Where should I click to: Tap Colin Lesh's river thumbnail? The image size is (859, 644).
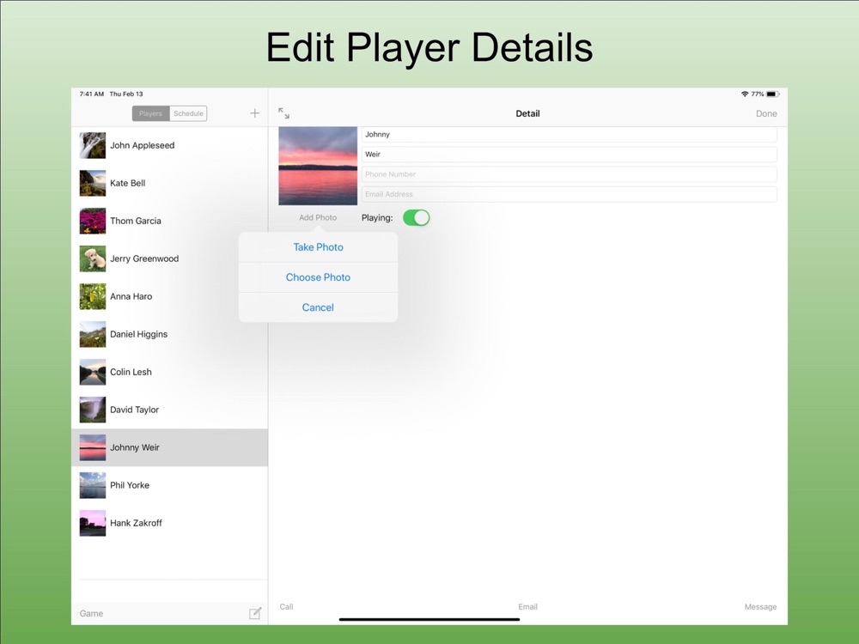tap(93, 372)
